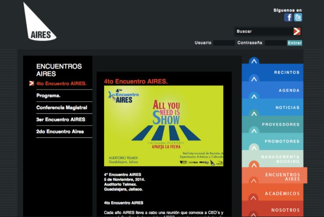This screenshot has height=217, width=324.
Task: Click the up-arrow icon above Recintos
Action: (x=254, y=61)
